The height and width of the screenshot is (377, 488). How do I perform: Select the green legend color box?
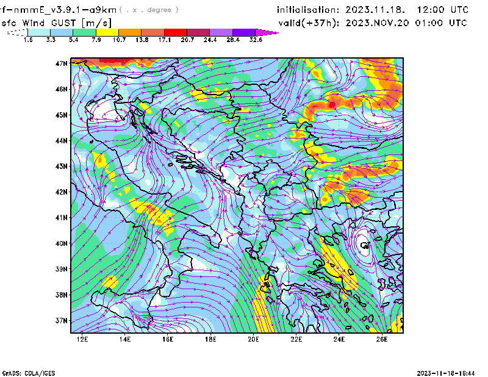tap(84, 32)
